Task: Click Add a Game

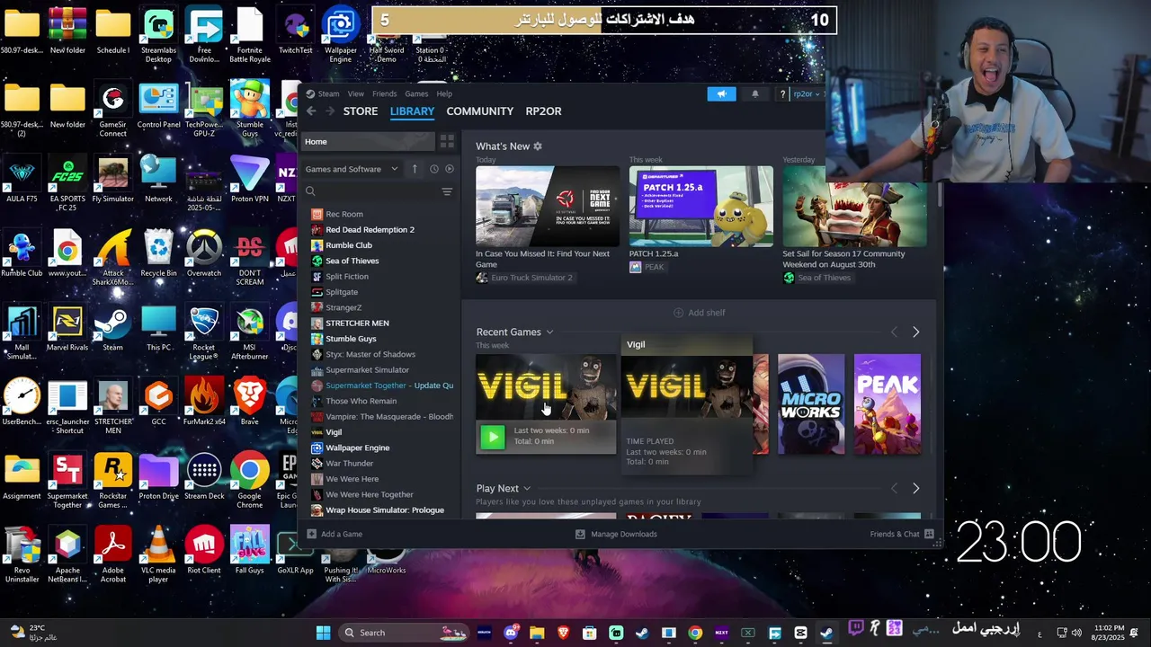Action: 335,534
